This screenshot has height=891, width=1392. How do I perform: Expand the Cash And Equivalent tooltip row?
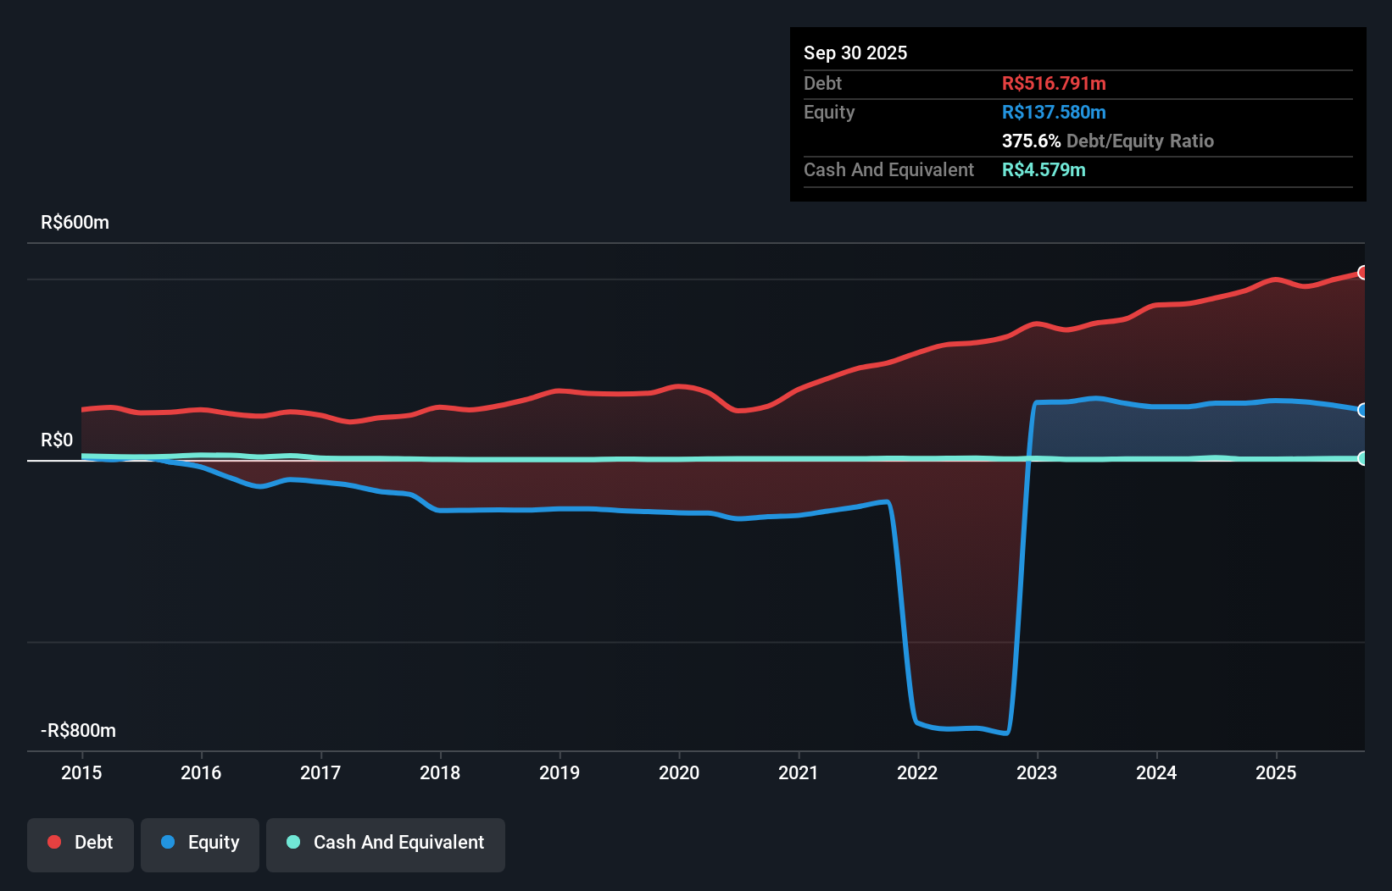tap(888, 169)
